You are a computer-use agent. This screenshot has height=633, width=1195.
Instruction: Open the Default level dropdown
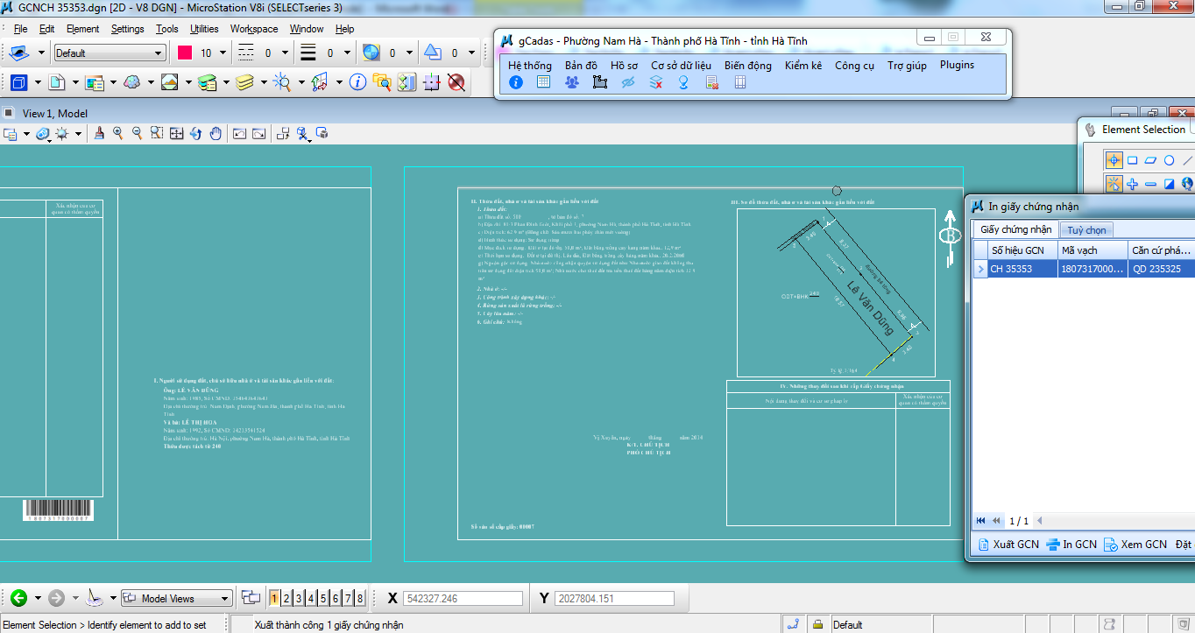(110, 53)
